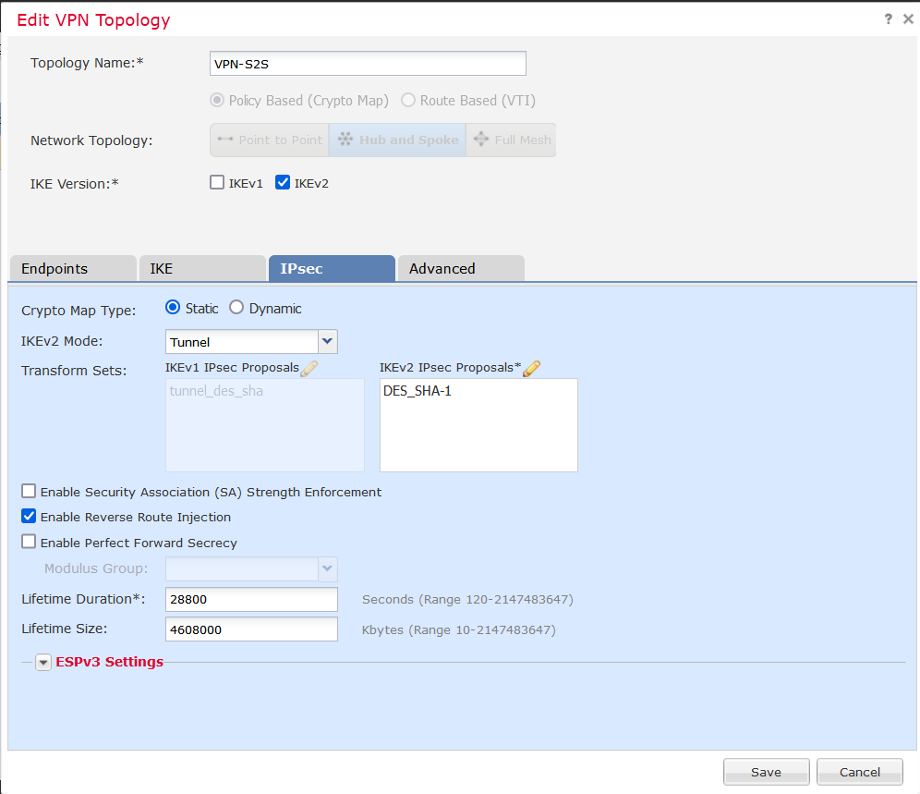Open the Modulus Group dropdown
Screen dimensions: 920x794
327,568
